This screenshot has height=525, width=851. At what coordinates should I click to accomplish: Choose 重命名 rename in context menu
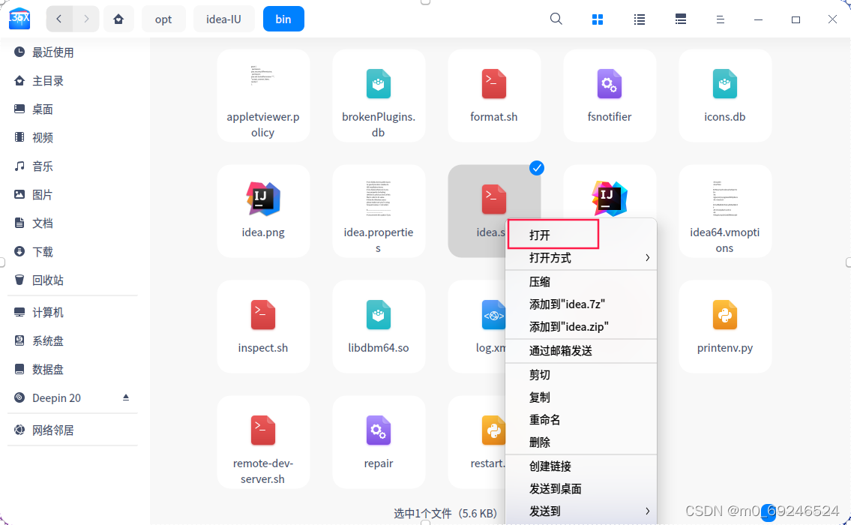coord(581,420)
